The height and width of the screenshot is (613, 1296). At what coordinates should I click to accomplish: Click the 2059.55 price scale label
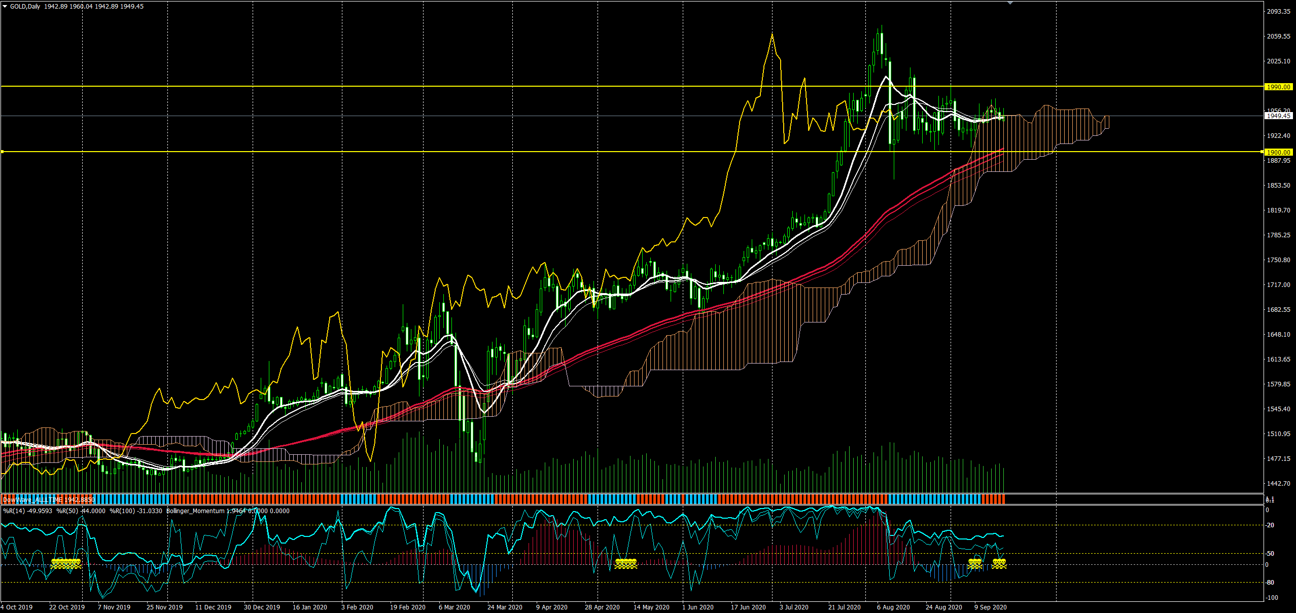[x=1278, y=37]
